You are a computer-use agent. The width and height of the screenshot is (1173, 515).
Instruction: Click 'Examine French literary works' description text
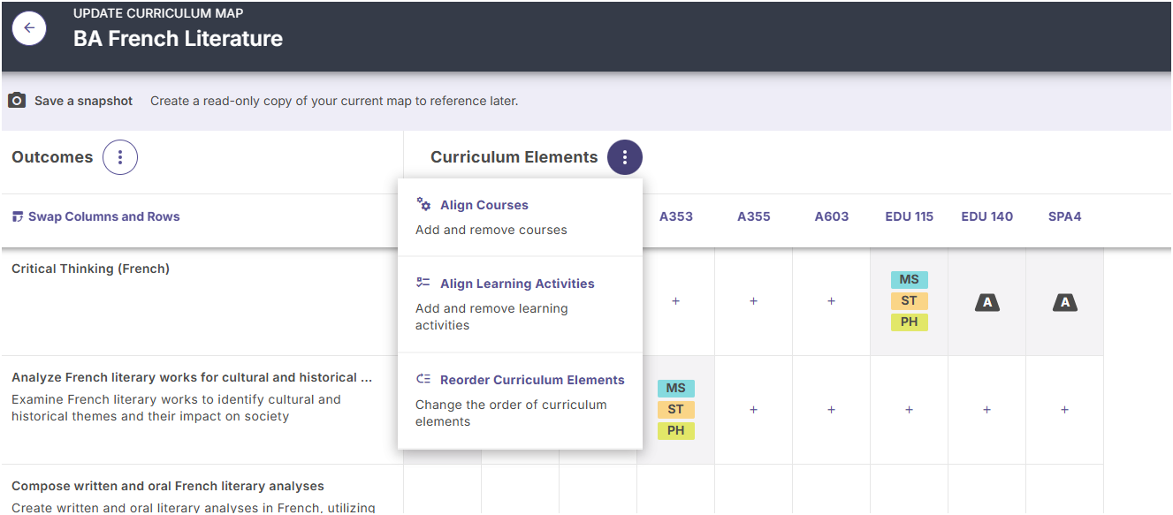coord(176,407)
